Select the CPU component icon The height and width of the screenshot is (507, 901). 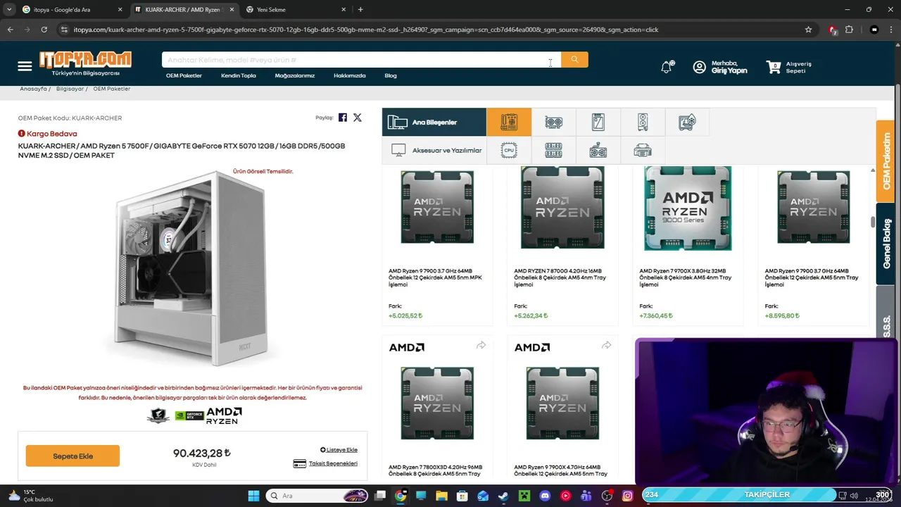(509, 150)
